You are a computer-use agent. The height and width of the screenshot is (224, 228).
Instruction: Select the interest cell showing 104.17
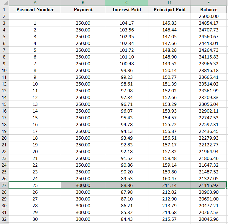coord(127,23)
